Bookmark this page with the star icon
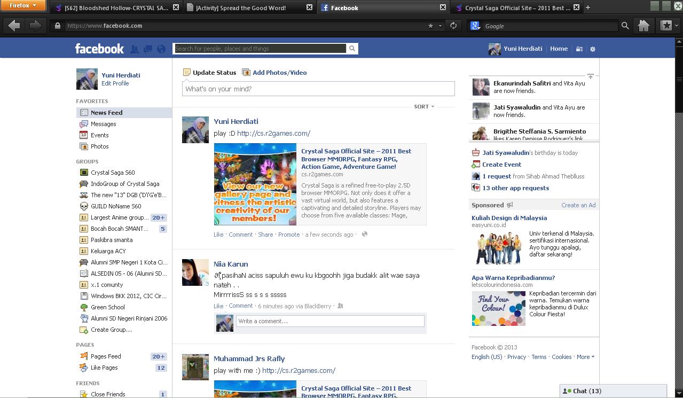The image size is (683, 398). pos(430,26)
